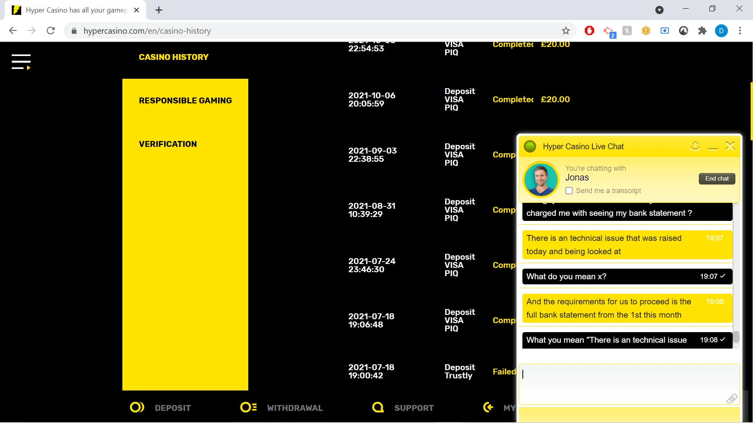753x423 pixels.
Task: Pop out the live chat window
Action: [x=695, y=146]
